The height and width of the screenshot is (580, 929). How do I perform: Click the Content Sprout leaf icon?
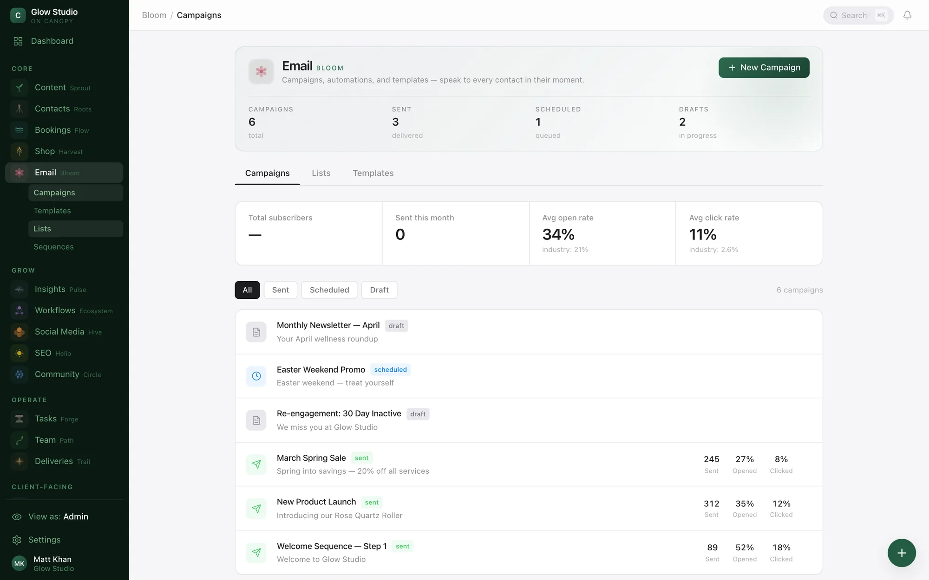(x=20, y=88)
